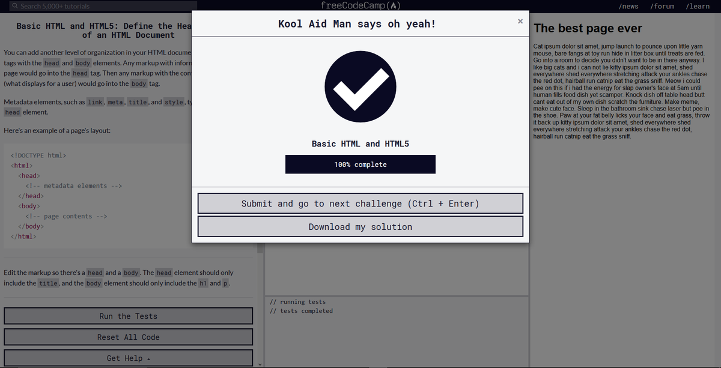Click the search magnifier icon
The width and height of the screenshot is (721, 368).
15,6
